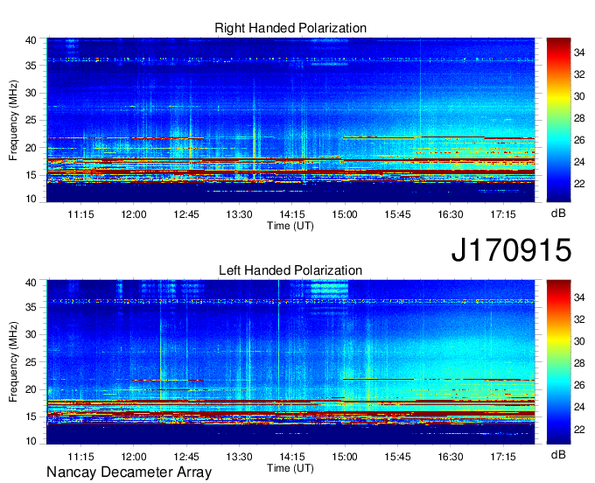Click the 22 dB mark on Right Handed colorbar

579,184
